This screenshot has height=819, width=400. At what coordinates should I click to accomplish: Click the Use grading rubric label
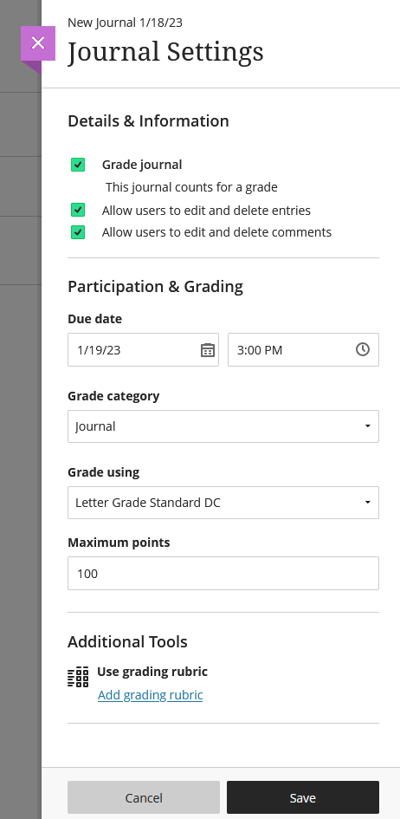152,671
